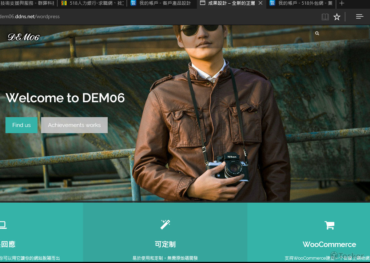Close the 成果設計 tab
Viewport: 370px width, 263px height.
coord(260,3)
